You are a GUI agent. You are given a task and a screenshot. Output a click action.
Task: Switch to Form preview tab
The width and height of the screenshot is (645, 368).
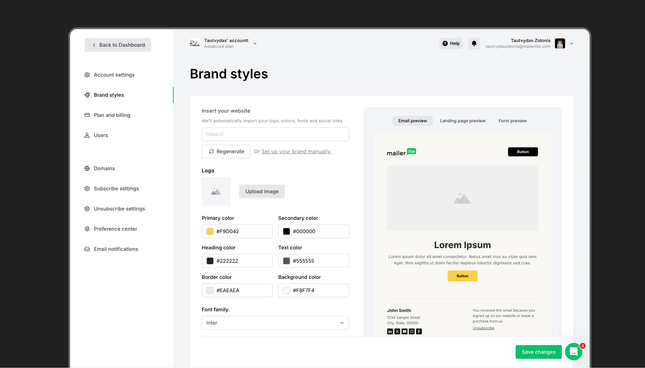512,121
